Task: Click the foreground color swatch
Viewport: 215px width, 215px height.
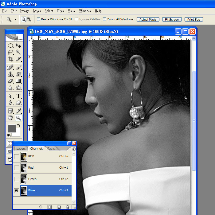Action: (x=12, y=128)
